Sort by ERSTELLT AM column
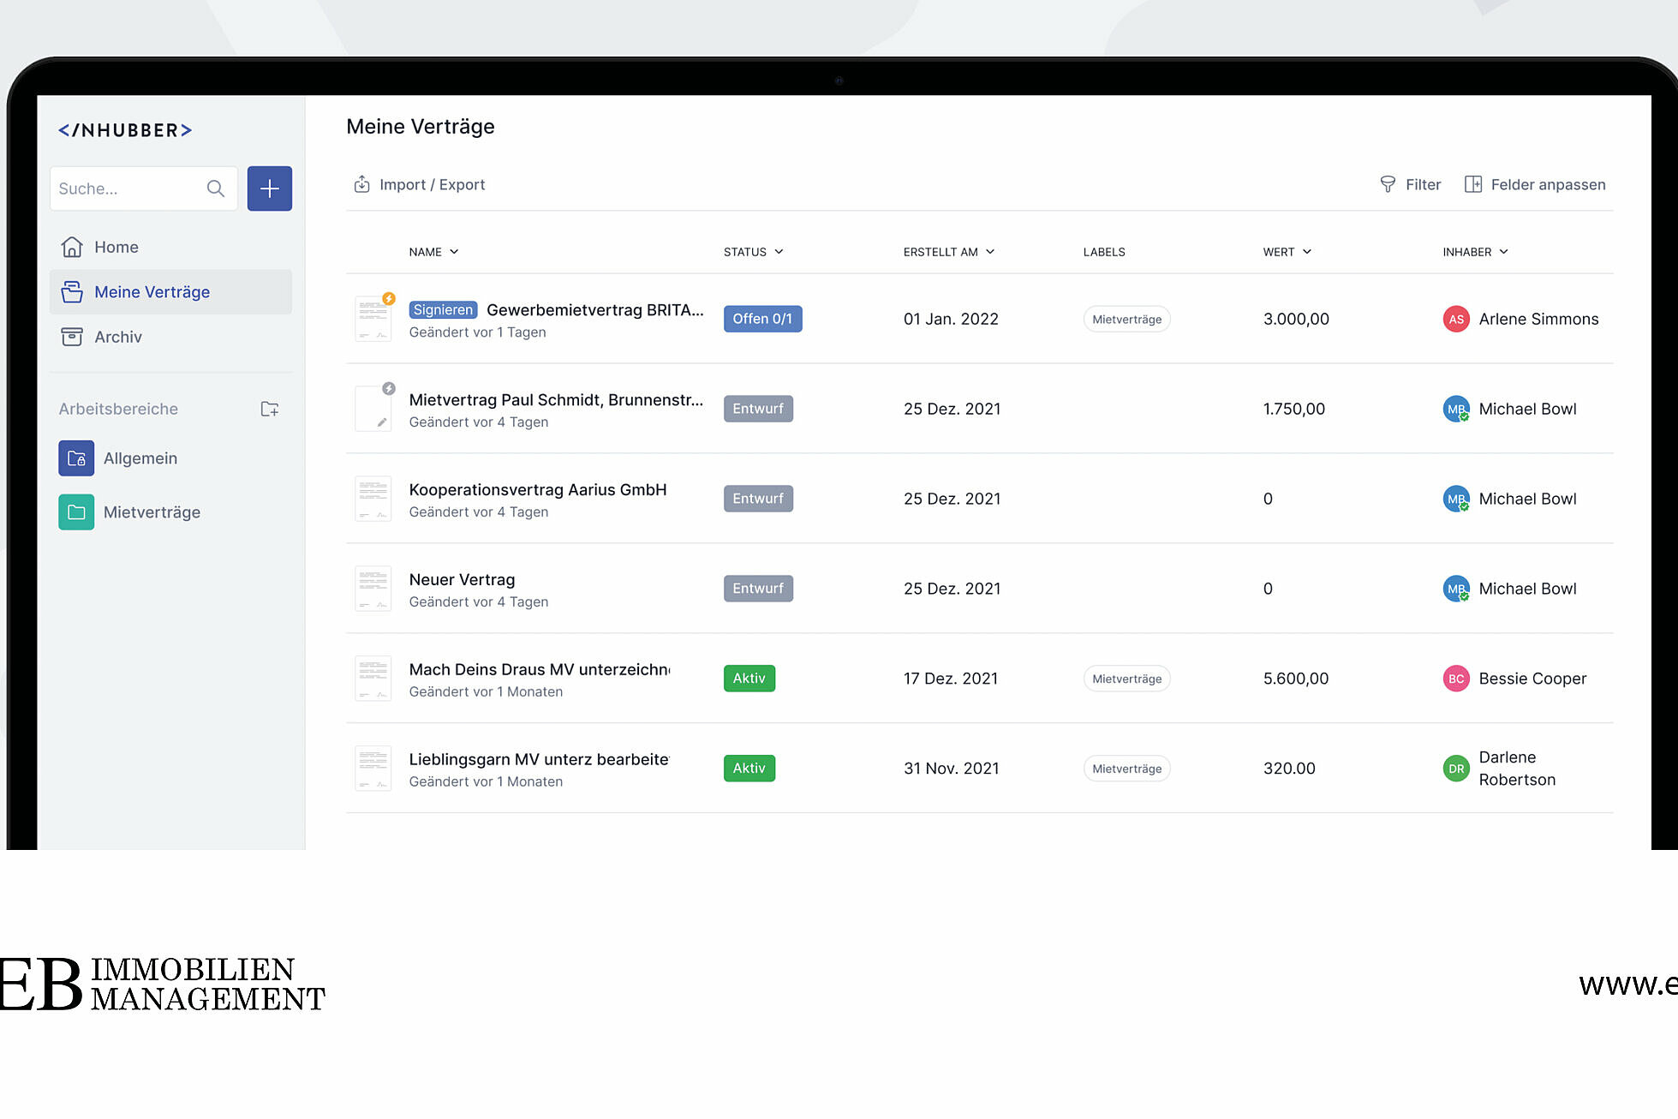This screenshot has height=1119, width=1678. [x=949, y=252]
